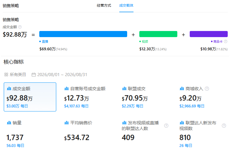Viewport: 230px width, 156px height.
Task: Click the 核心指标 section heading
Action: (14, 62)
